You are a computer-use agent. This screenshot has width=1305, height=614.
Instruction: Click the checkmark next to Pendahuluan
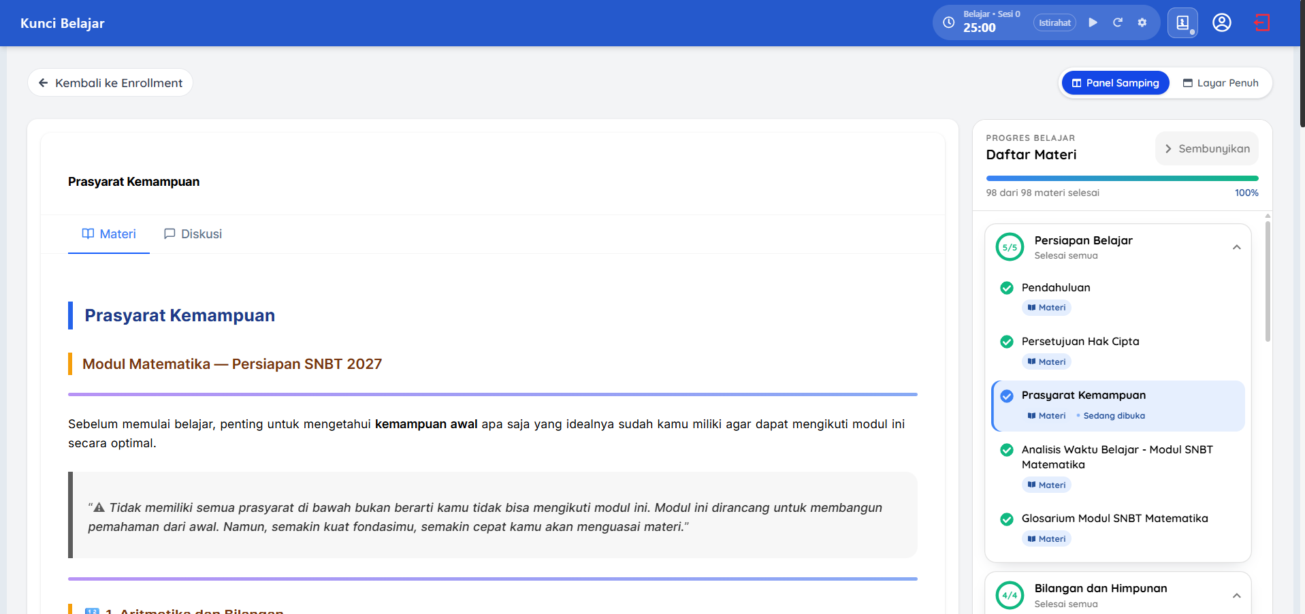1007,288
